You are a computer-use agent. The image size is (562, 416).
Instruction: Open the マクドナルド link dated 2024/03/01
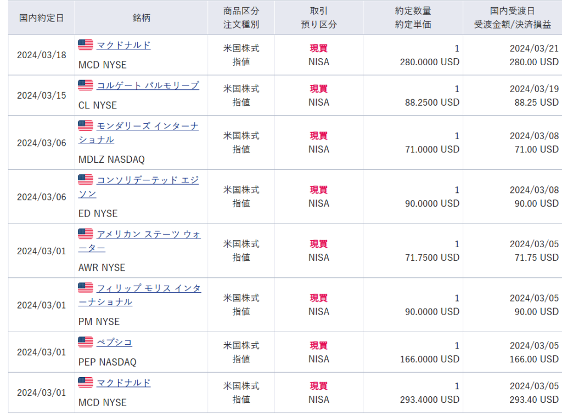tap(123, 383)
